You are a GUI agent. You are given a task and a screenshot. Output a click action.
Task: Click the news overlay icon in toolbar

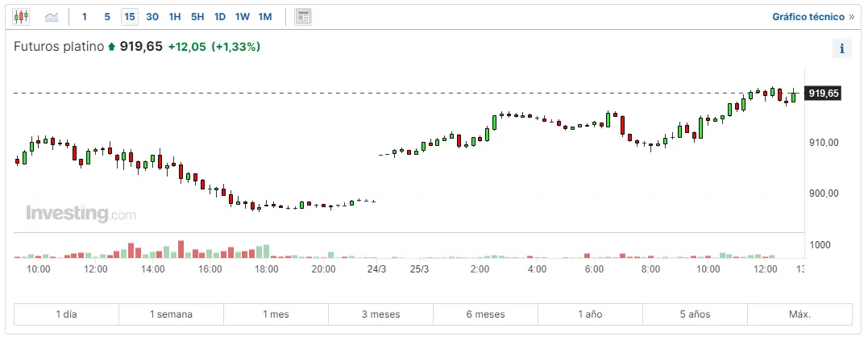pyautogui.click(x=303, y=16)
